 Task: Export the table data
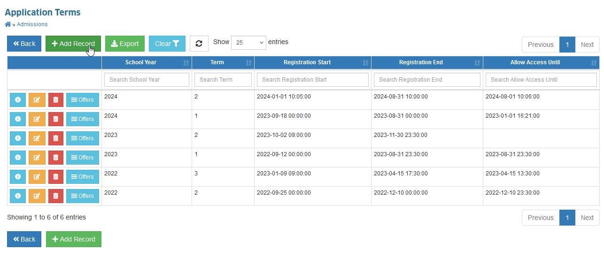(125, 44)
